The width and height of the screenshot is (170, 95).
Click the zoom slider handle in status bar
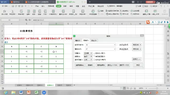pos(157,88)
